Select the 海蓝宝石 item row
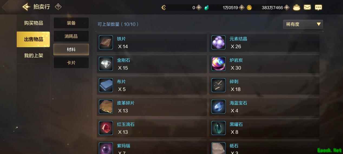 pyautogui.click(x=264, y=106)
